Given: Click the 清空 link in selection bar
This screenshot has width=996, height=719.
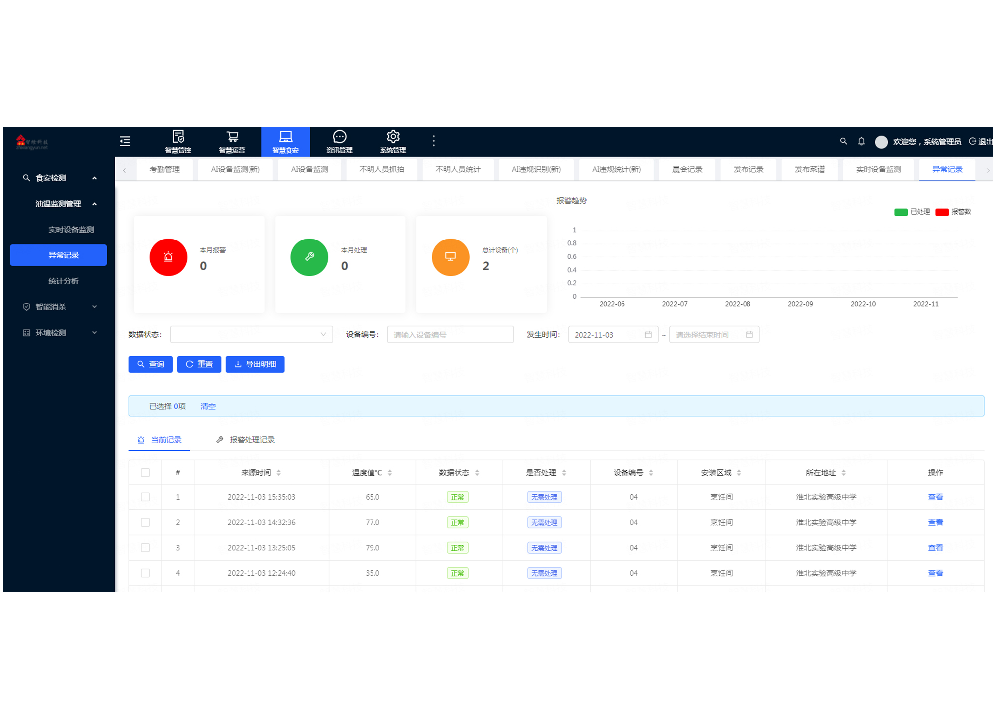Looking at the screenshot, I should coord(208,406).
